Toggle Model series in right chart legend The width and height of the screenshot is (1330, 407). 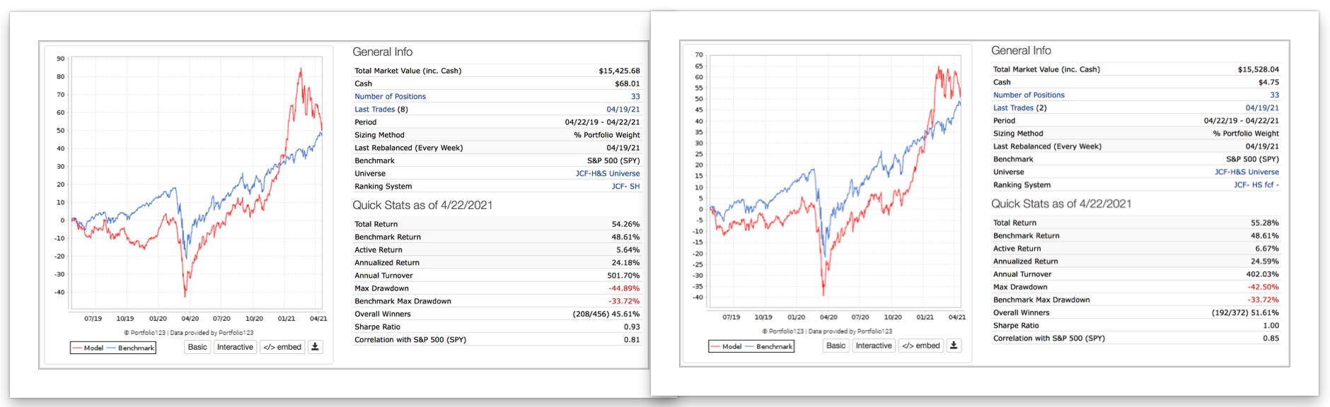pyautogui.click(x=727, y=346)
